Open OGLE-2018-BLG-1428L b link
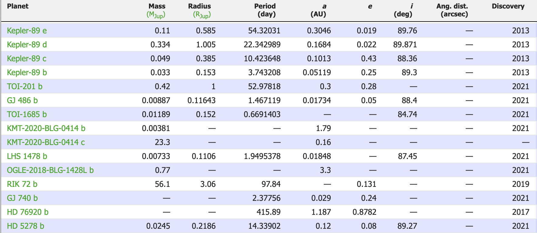 tap(50, 170)
